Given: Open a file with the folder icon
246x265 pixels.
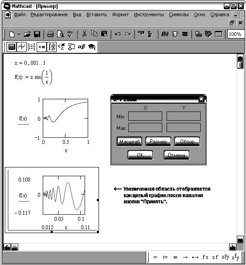Looking at the screenshot, I should click(27, 34).
